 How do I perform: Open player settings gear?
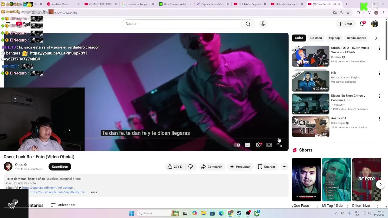pos(258,145)
